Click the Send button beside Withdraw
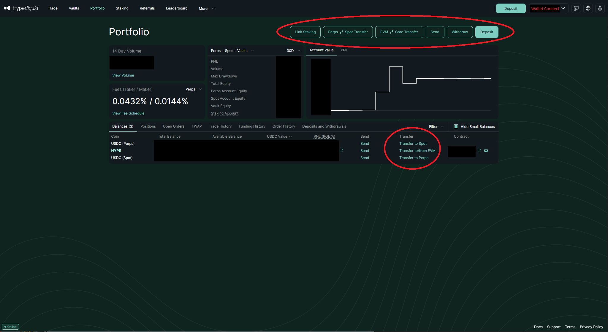 435,32
